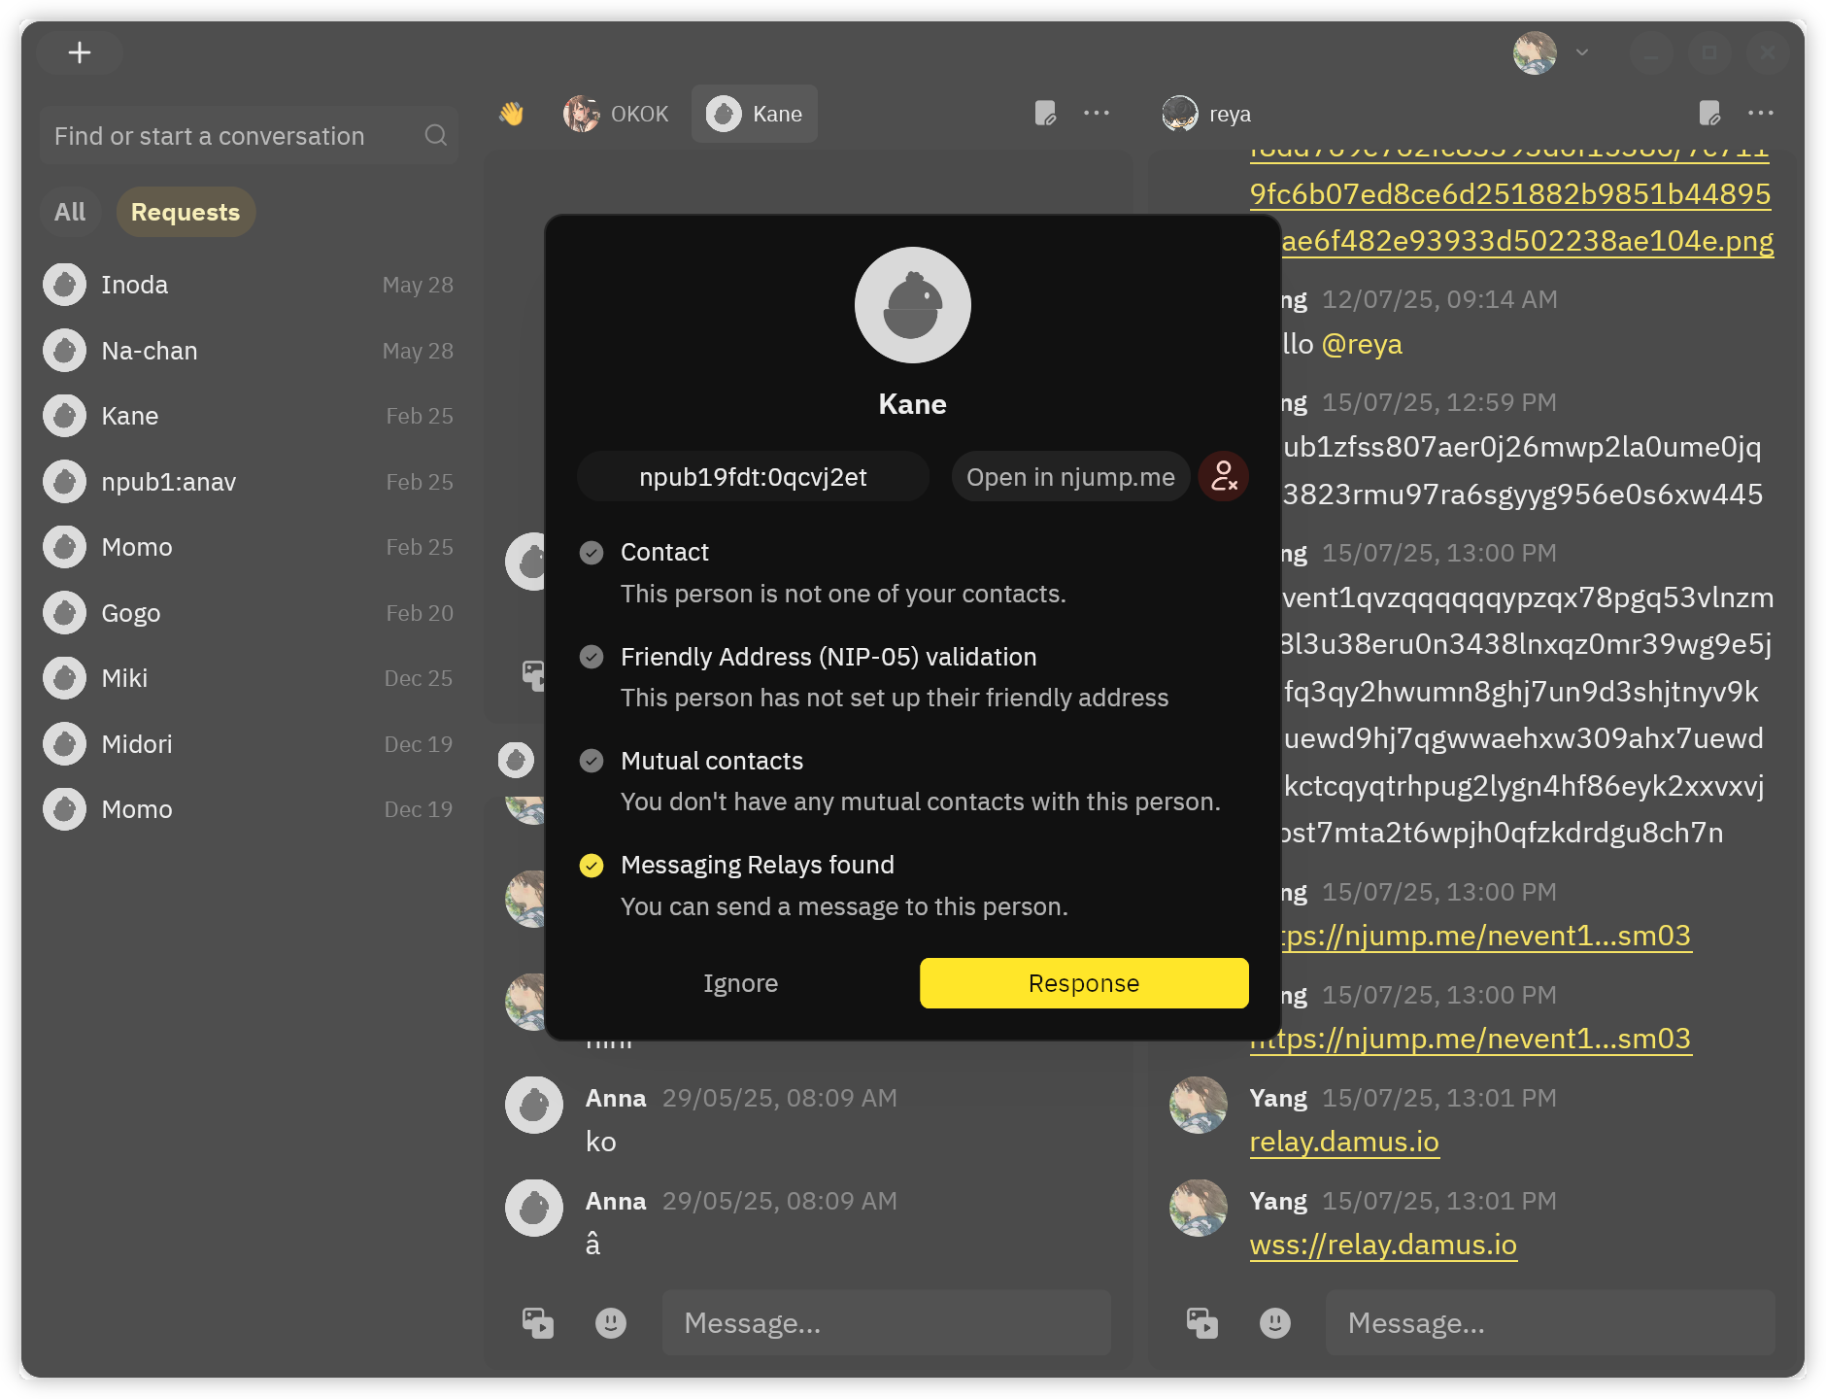The height and width of the screenshot is (1399, 1826).
Task: Click the media upload icon in Kane chat
Action: click(537, 1322)
